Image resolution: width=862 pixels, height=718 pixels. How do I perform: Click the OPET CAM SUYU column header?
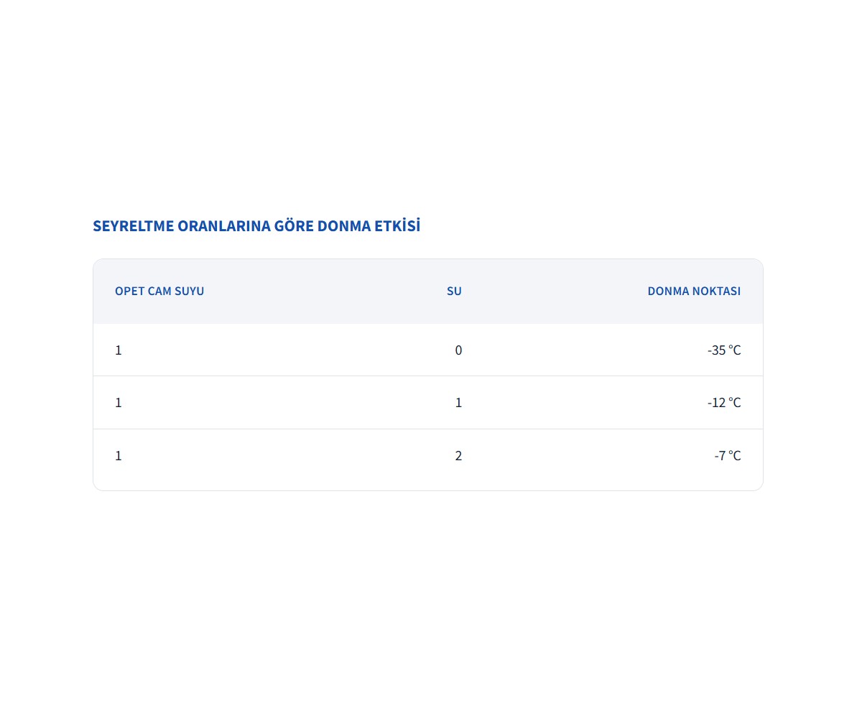coord(159,292)
